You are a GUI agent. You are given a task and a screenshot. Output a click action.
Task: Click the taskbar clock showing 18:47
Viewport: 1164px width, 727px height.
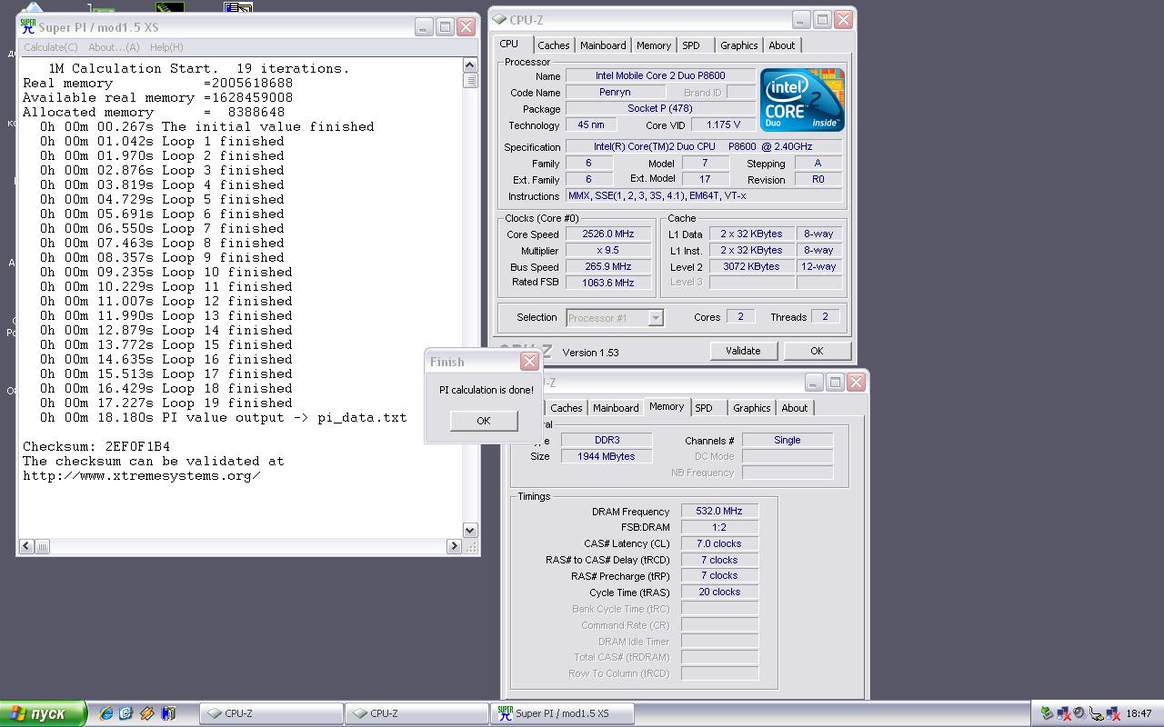1139,713
